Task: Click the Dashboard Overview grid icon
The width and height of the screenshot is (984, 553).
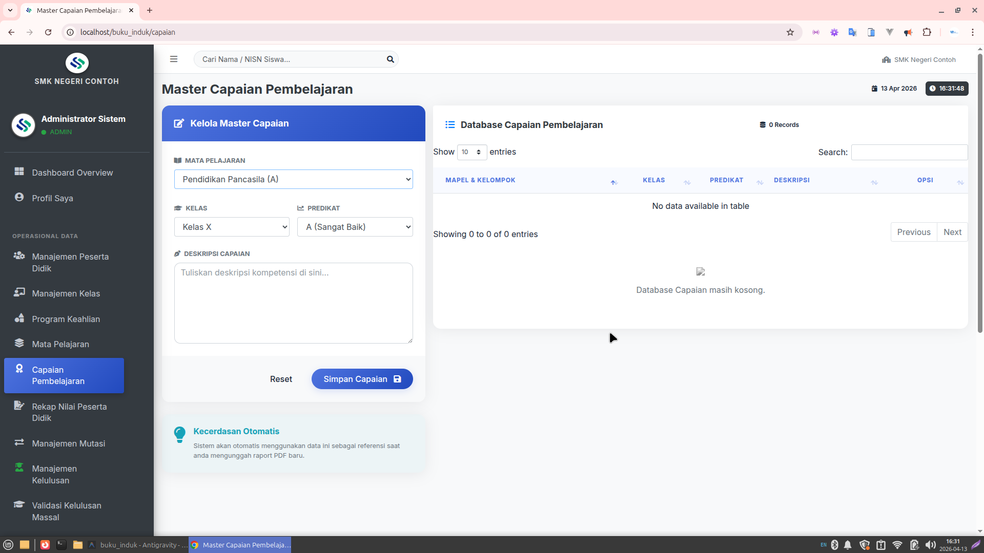Action: coord(19,172)
